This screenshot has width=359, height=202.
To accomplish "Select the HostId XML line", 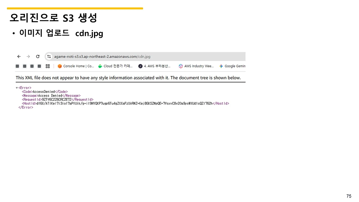I will click(x=125, y=103).
